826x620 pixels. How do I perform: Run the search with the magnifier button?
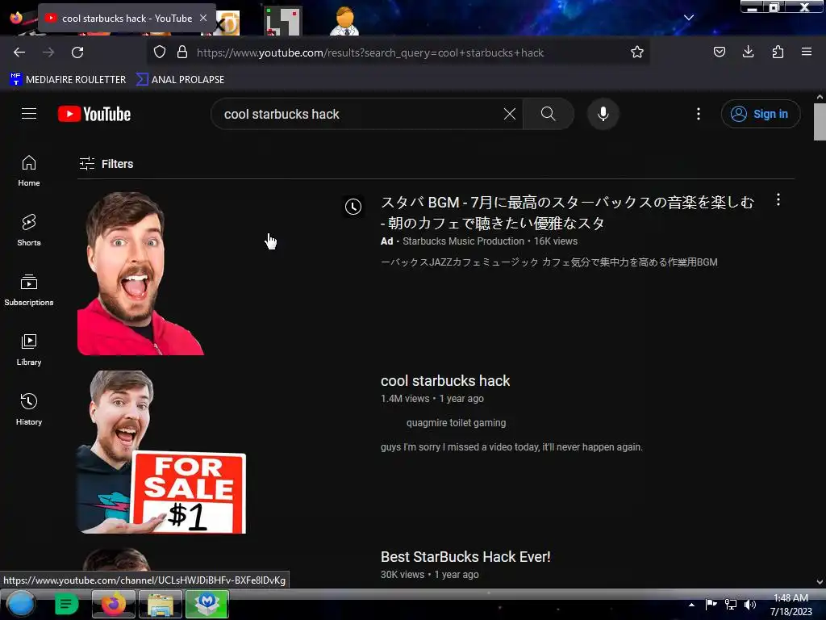click(549, 114)
